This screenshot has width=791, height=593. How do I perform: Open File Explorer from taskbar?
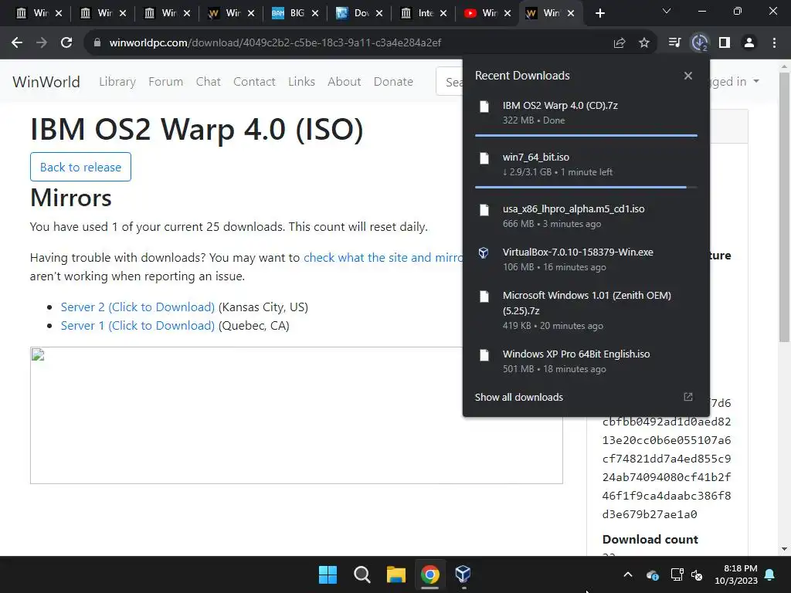point(396,574)
